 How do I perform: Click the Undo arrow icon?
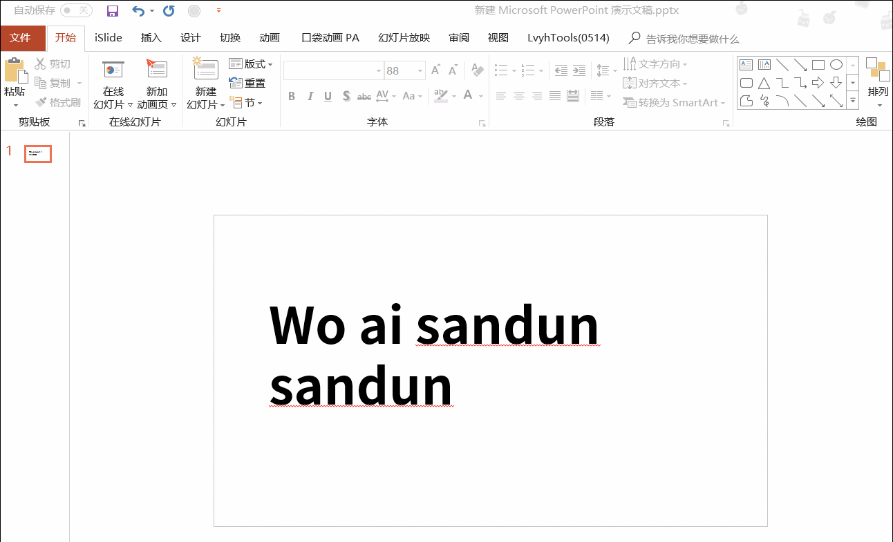point(138,10)
